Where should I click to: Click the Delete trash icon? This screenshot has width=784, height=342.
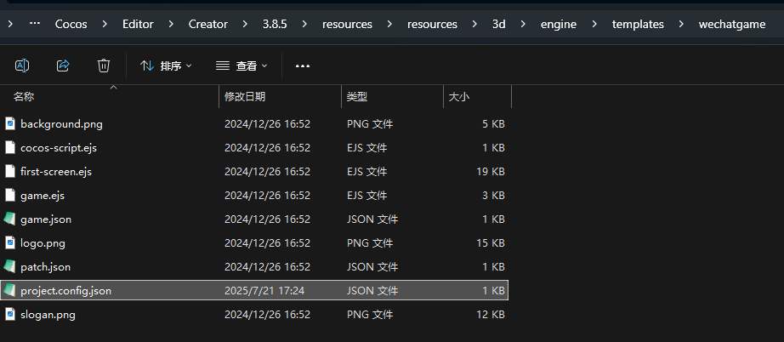click(x=104, y=66)
